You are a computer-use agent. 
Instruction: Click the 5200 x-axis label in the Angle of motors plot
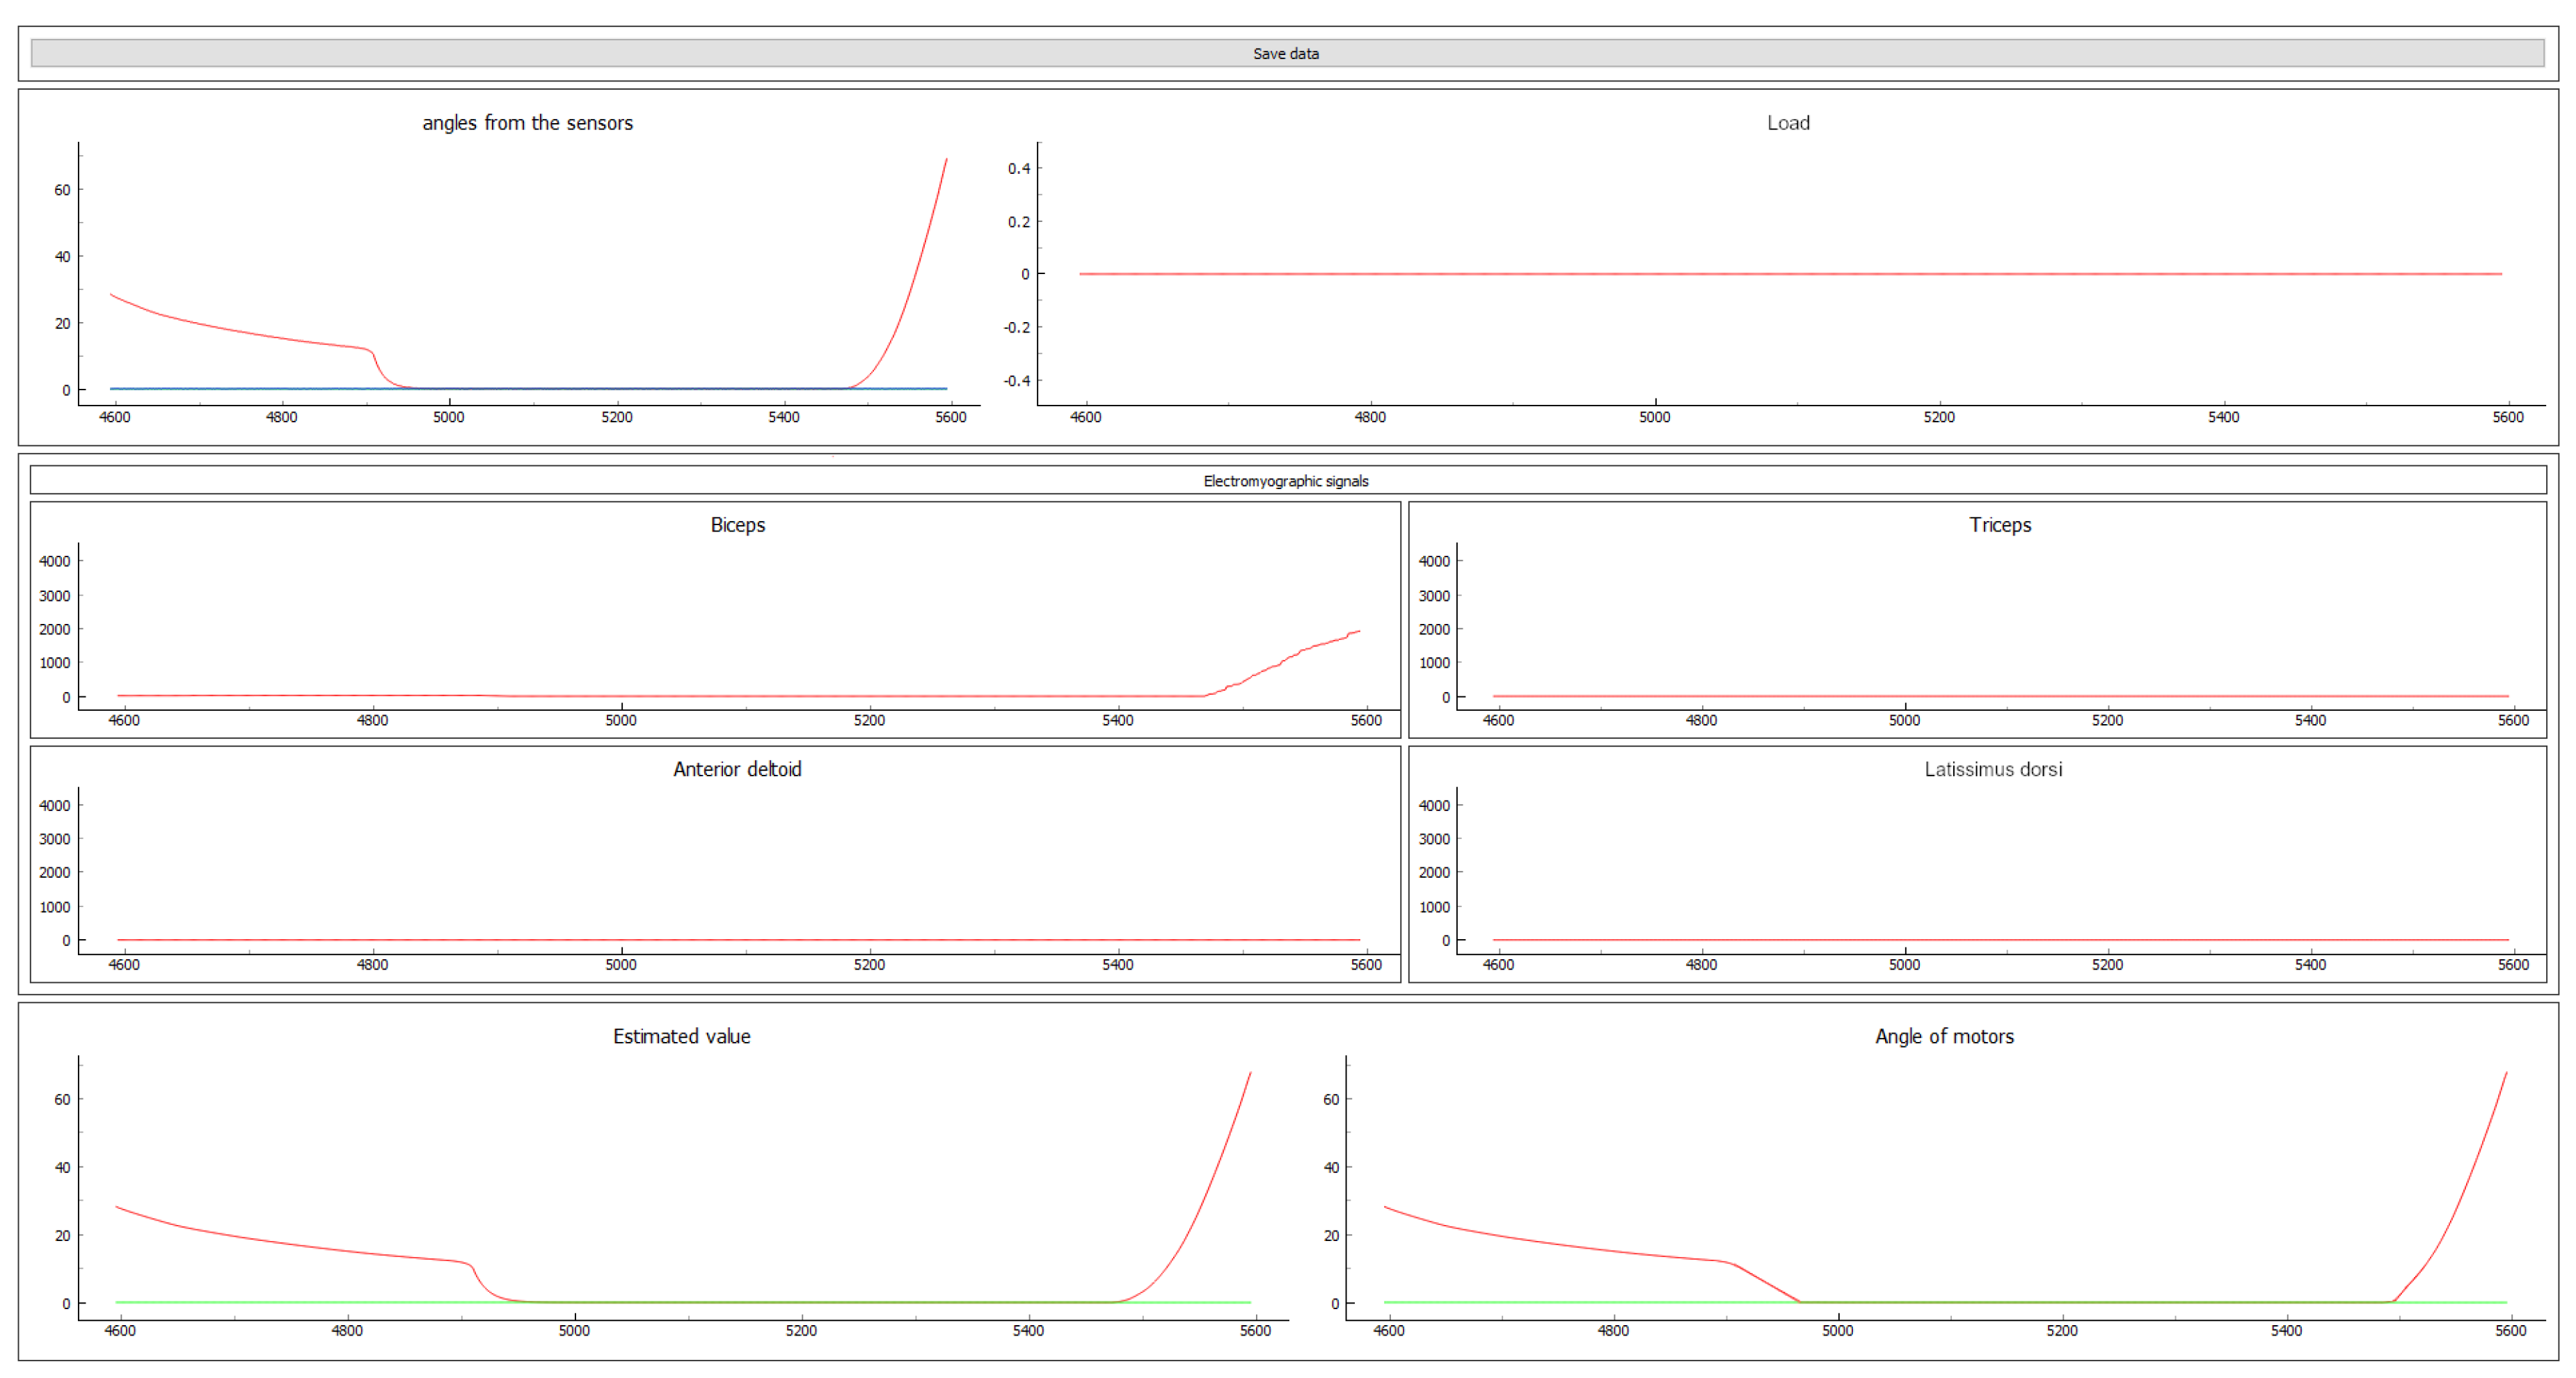pos(2062,1331)
